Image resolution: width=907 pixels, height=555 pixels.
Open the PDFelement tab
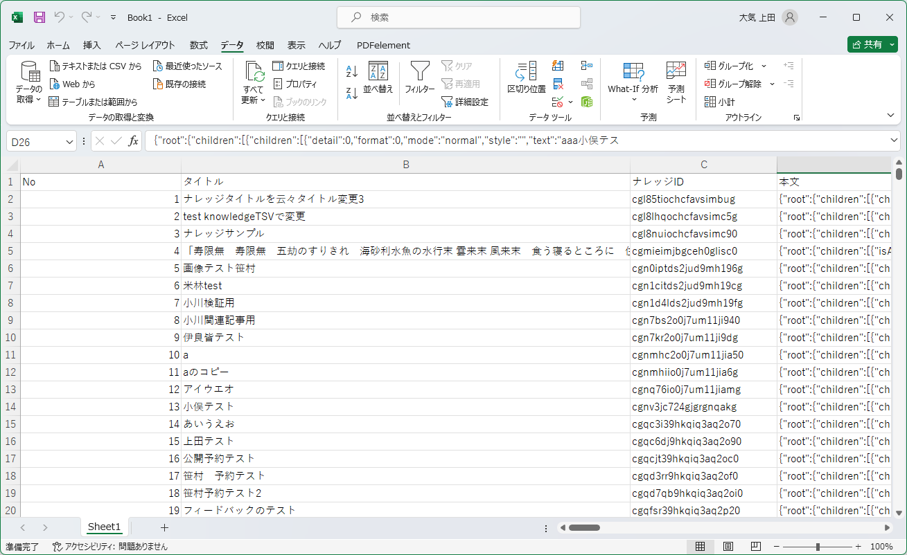pos(383,45)
